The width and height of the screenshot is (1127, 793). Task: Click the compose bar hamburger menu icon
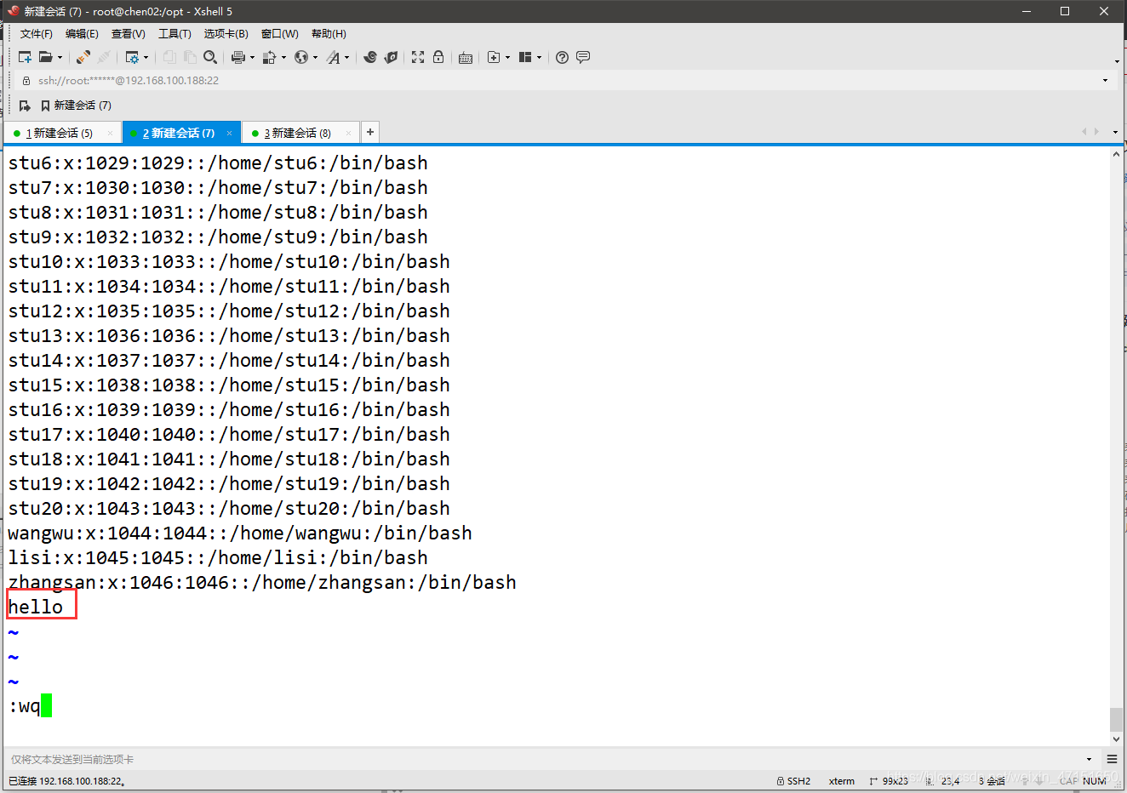(1112, 759)
